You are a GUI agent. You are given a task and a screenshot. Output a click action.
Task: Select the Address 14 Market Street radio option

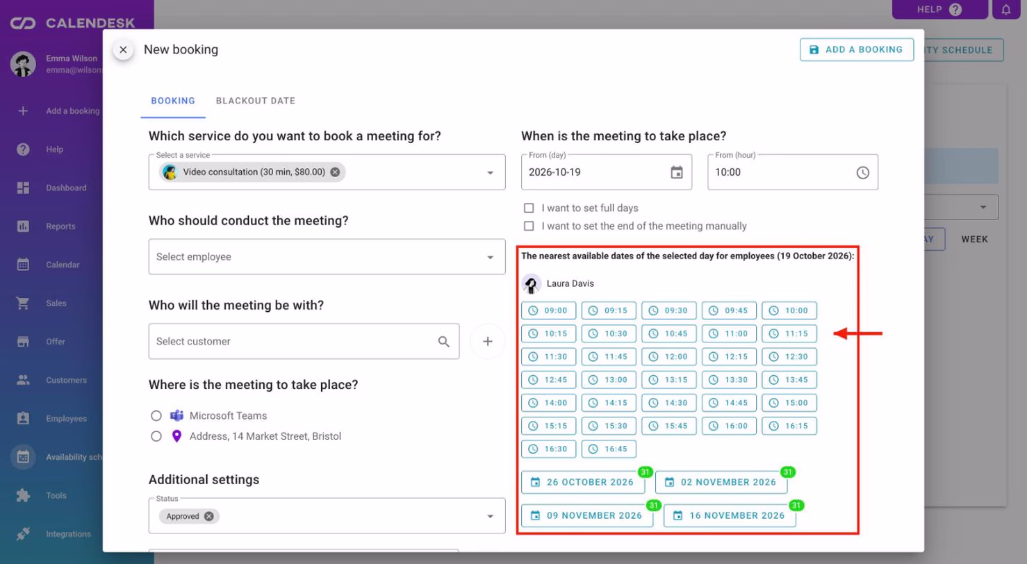click(156, 436)
